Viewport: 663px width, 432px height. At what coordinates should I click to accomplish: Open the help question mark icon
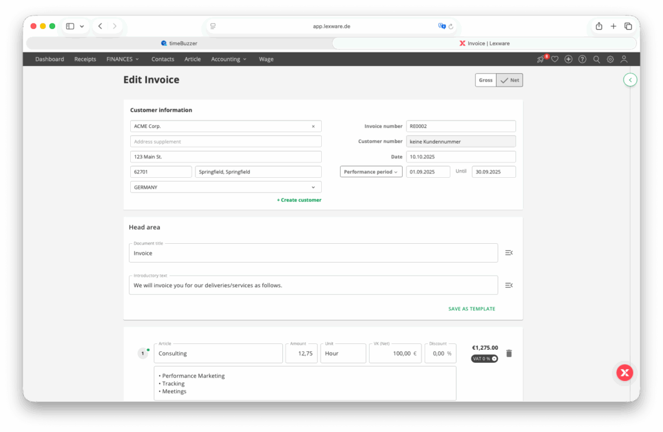coord(582,59)
